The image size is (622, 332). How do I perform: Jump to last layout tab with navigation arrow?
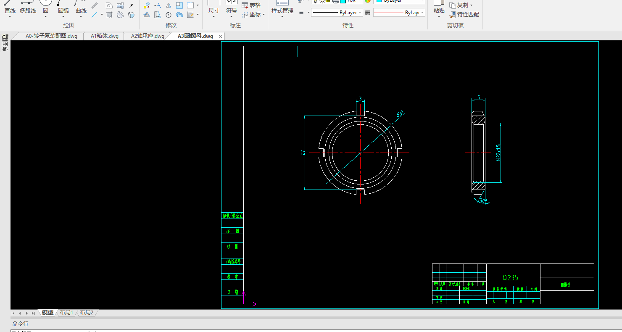(33, 313)
